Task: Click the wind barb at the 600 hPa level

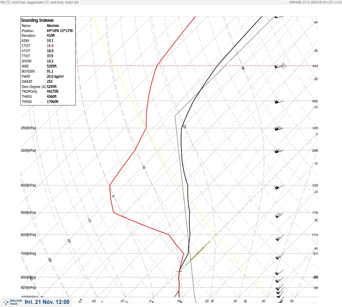Action: 279,238
